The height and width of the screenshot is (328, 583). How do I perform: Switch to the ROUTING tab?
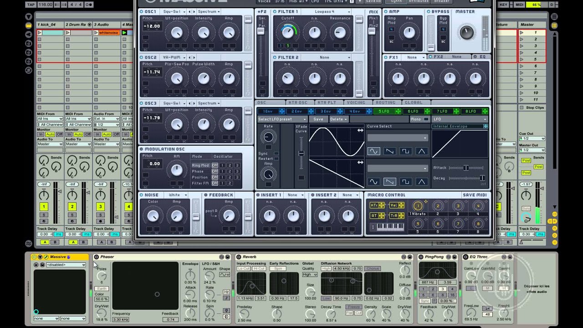[x=386, y=102]
